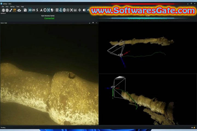The image size is (197, 131).
Task: Click the light bulb icon
Action: point(52,10)
